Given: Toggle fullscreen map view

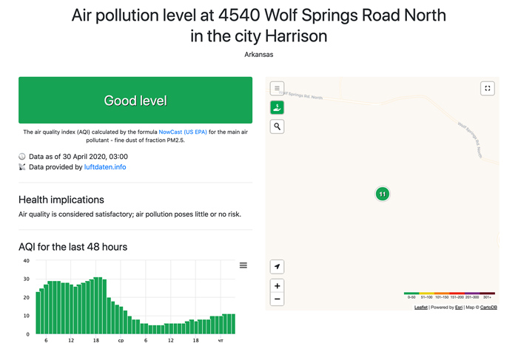Looking at the screenshot, I should point(487,88).
